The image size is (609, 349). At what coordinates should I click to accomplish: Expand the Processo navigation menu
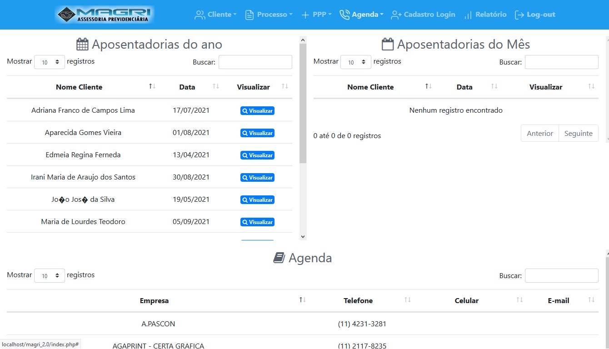269,15
